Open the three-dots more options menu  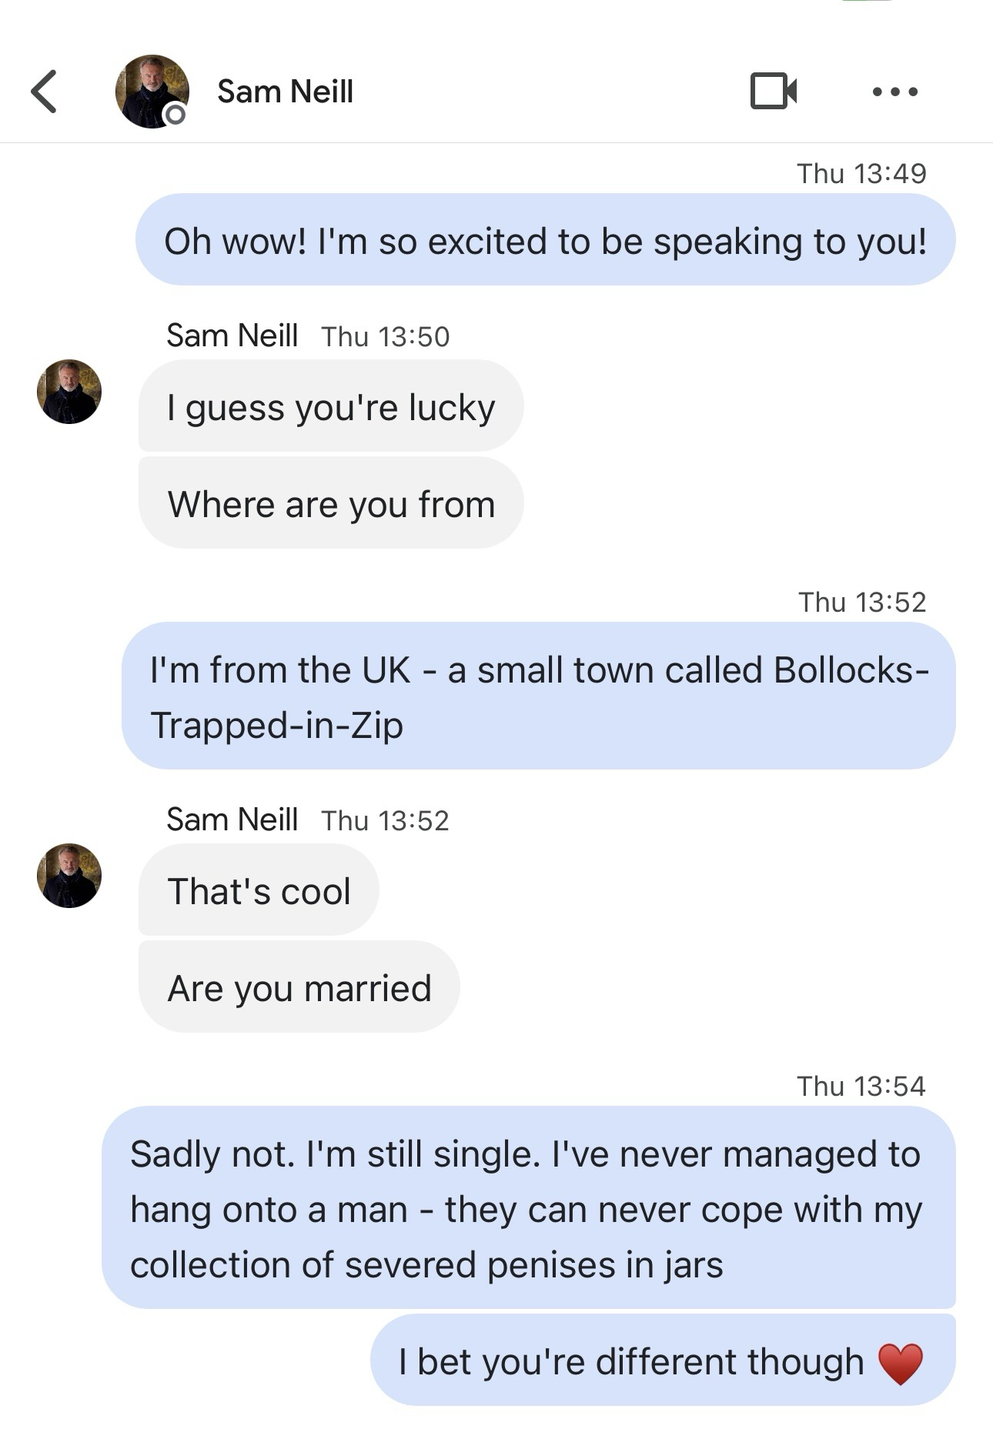894,92
